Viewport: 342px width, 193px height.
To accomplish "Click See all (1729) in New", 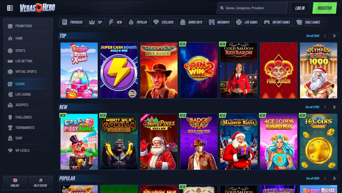I will (x=313, y=107).
